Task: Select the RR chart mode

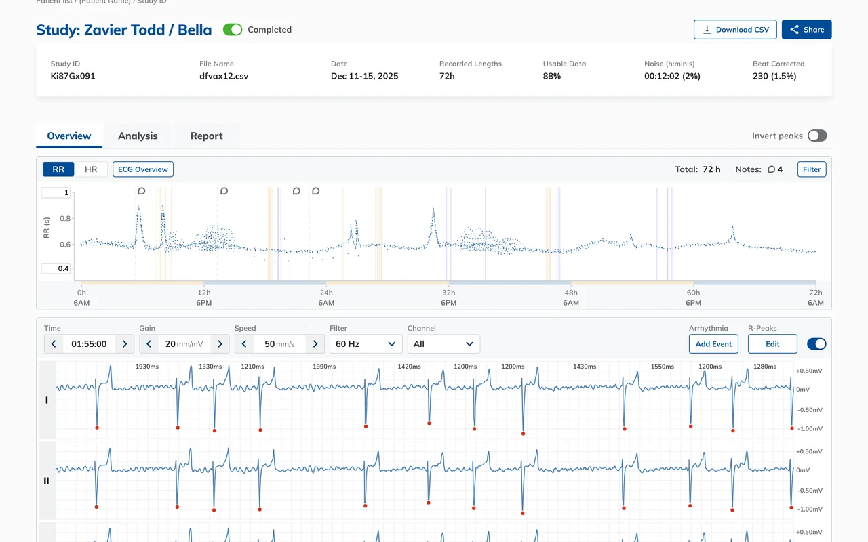Action: click(58, 169)
